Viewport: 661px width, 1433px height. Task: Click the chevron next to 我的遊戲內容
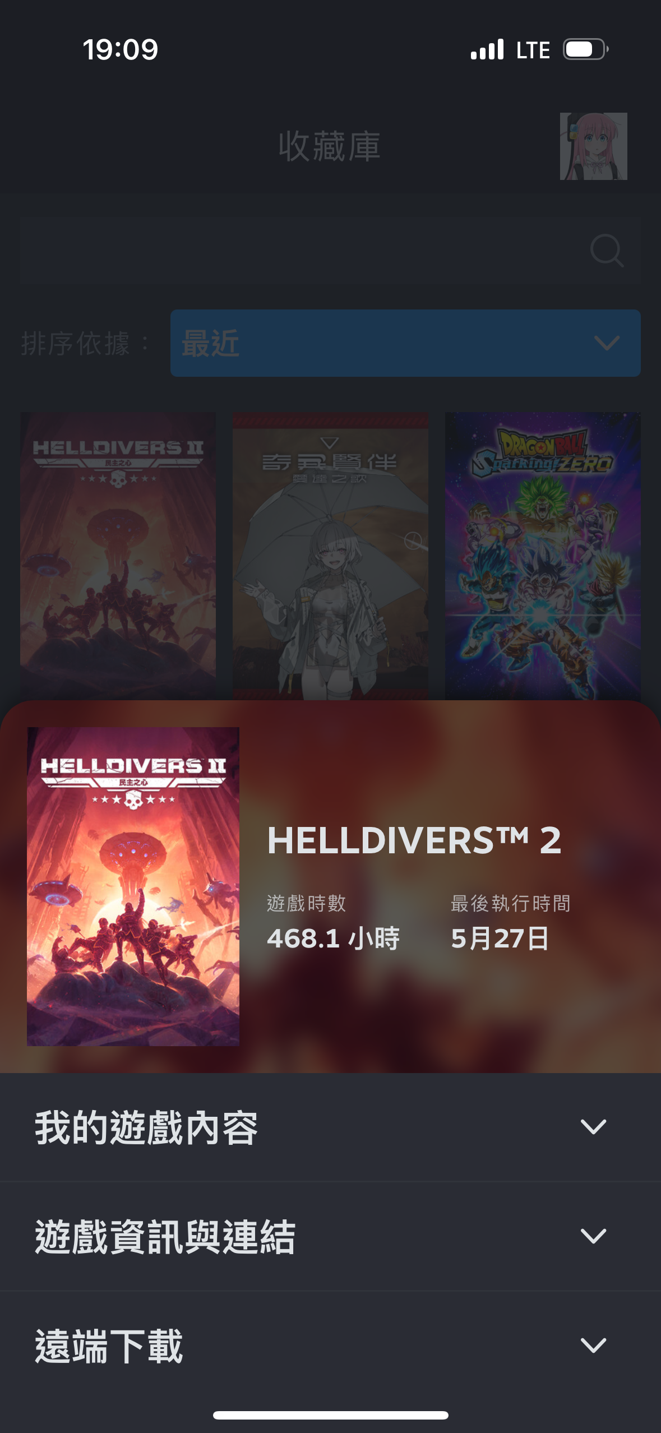pos(594,1127)
